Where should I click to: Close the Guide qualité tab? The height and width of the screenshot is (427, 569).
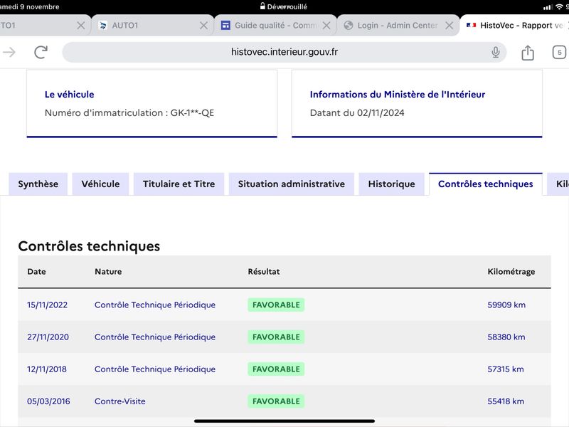coord(326,26)
